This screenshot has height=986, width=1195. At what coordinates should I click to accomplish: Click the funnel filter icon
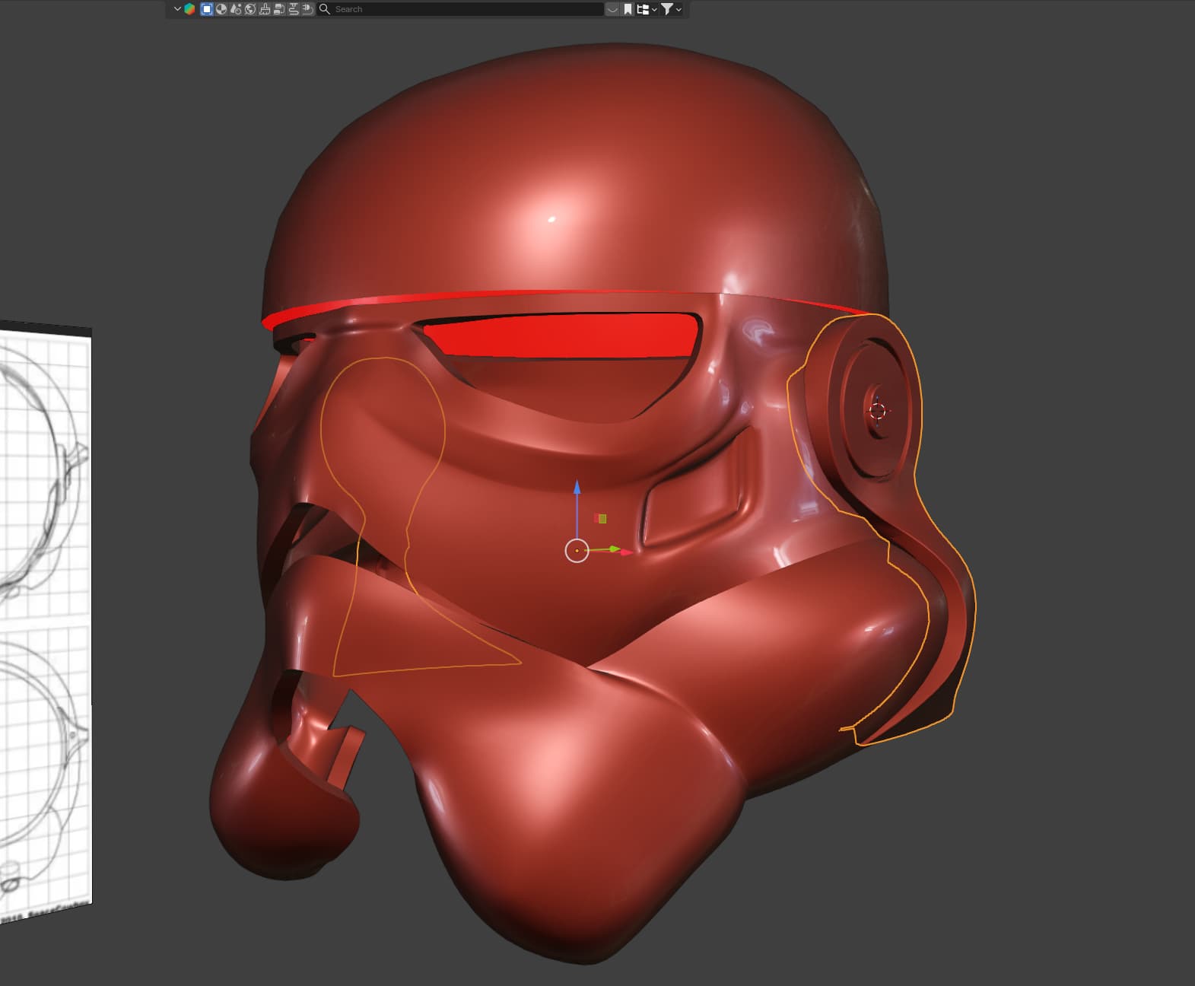[x=666, y=9]
